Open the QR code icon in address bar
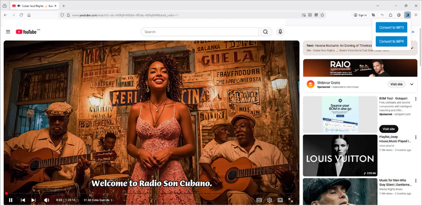 [x=316, y=15]
